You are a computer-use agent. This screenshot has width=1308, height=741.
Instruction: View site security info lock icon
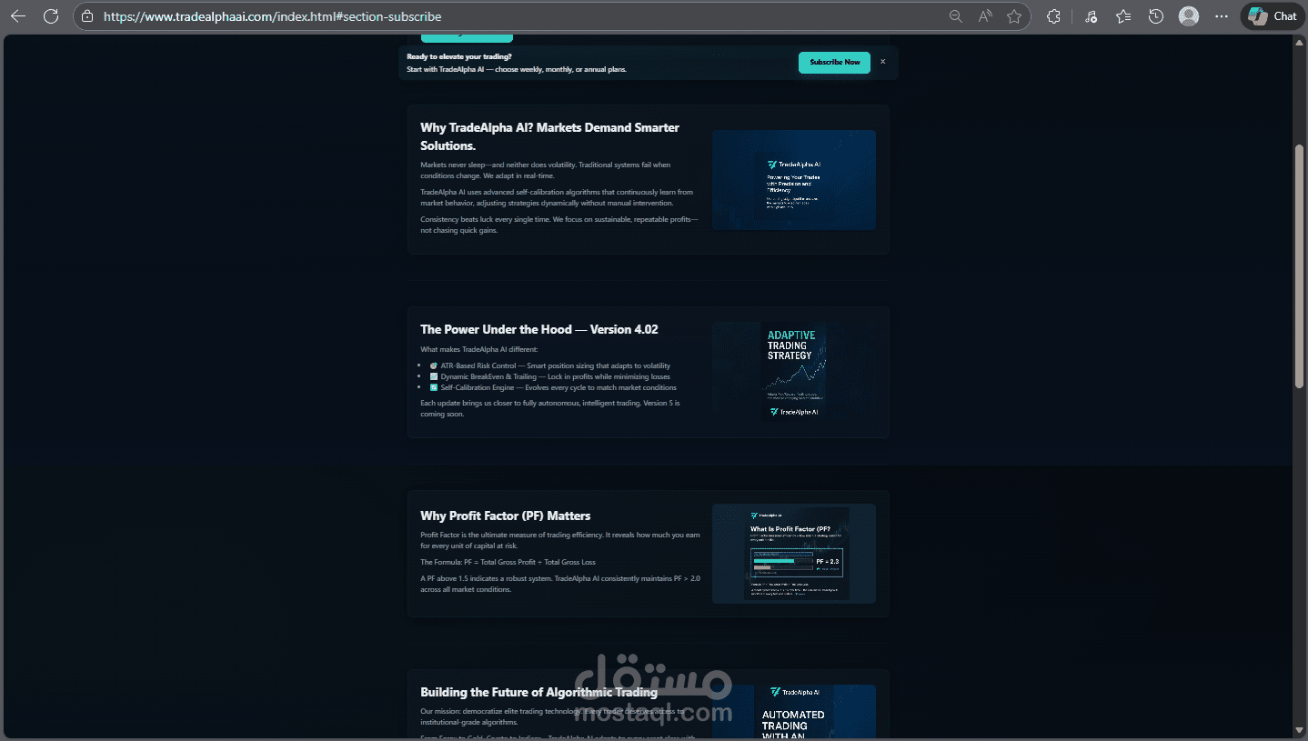(x=87, y=16)
